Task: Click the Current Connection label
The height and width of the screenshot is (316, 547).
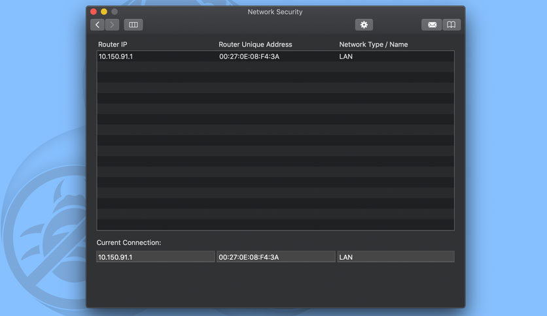Action: [x=129, y=243]
